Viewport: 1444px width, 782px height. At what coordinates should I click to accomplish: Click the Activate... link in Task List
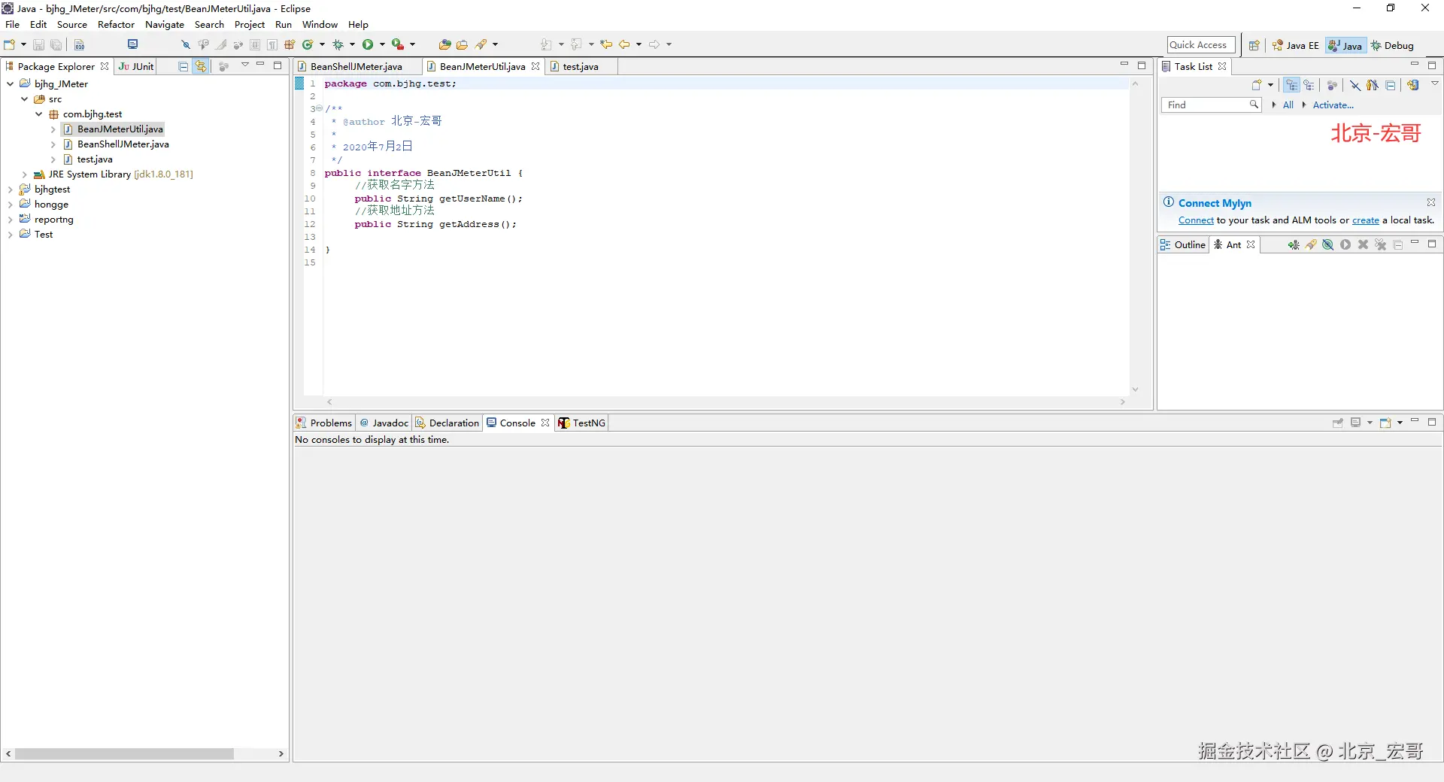[x=1333, y=105]
